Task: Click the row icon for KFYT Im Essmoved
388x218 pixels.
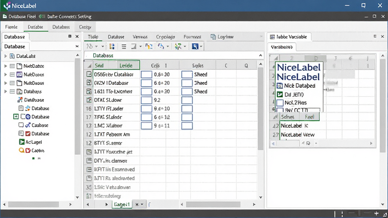Action: [89, 170]
